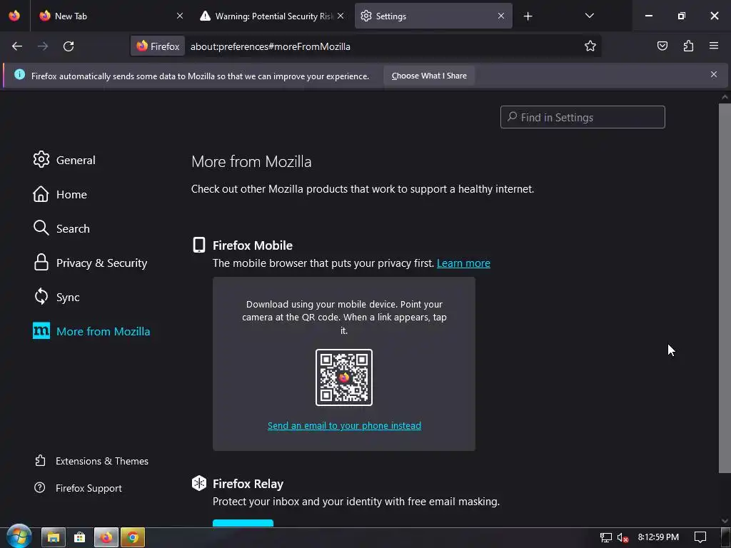Click Firefox taskbar icon

(106, 537)
